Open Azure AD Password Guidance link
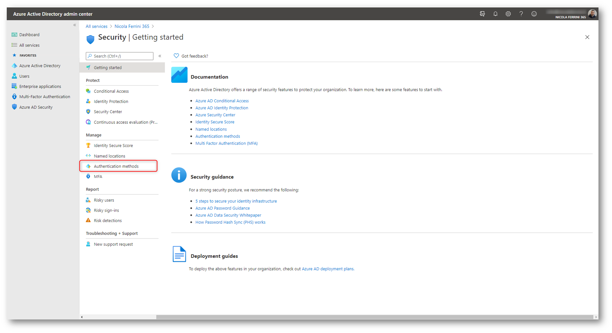612x333 pixels. [222, 208]
